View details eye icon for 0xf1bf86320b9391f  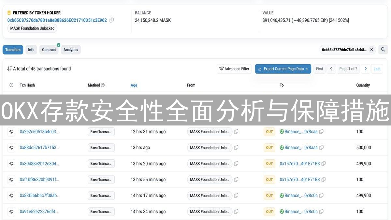point(11,180)
